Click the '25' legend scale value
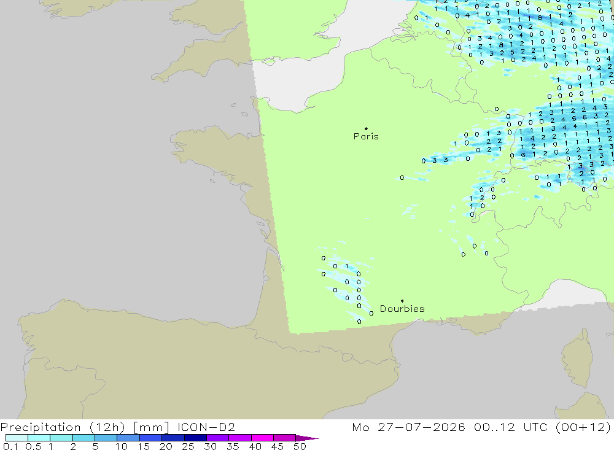The height and width of the screenshot is (450, 614). [x=188, y=446]
